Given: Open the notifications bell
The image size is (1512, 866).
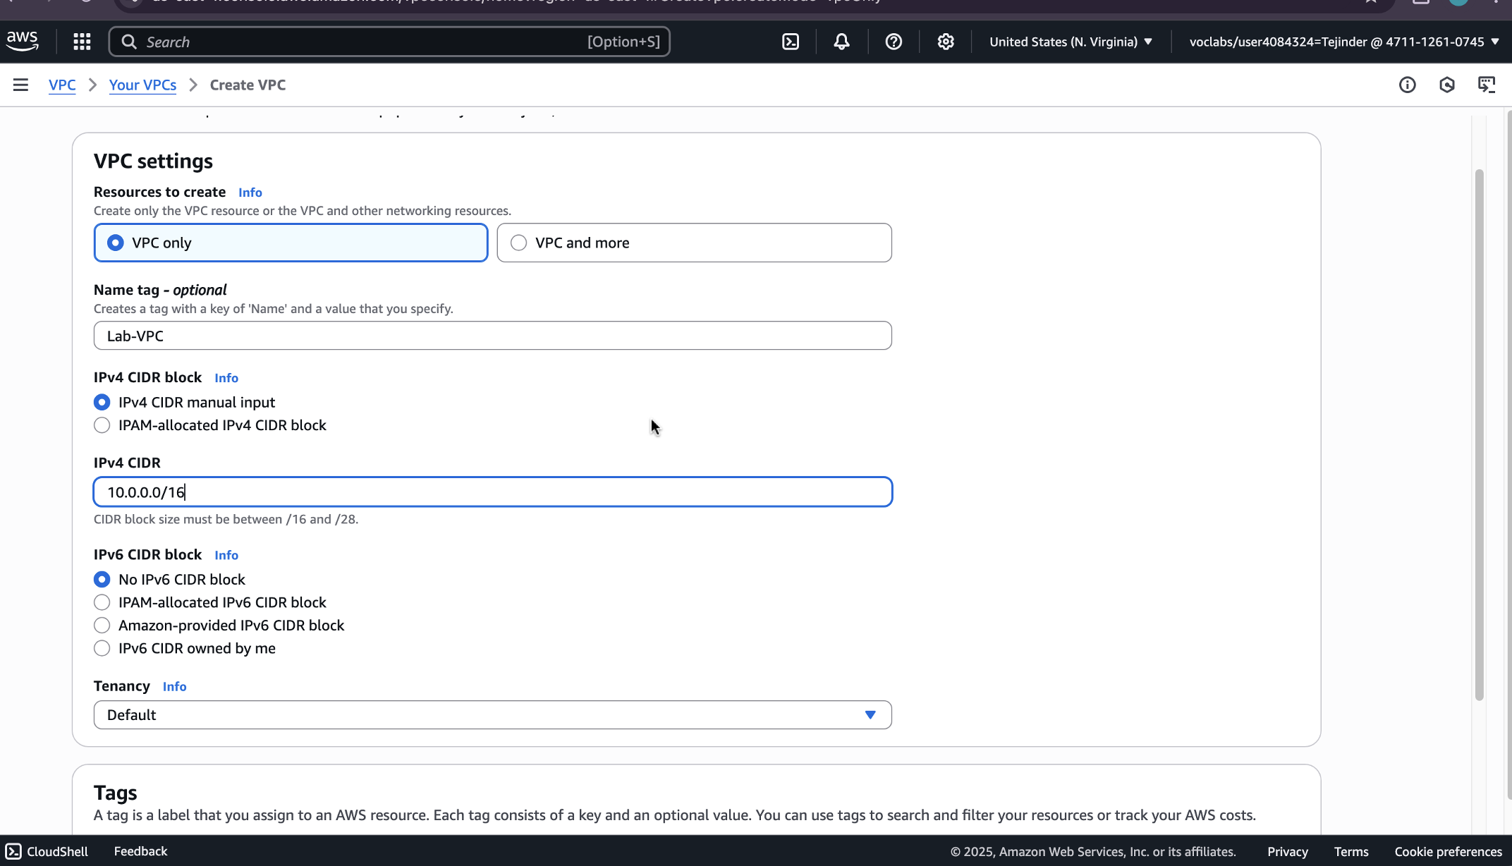Looking at the screenshot, I should coord(841,42).
